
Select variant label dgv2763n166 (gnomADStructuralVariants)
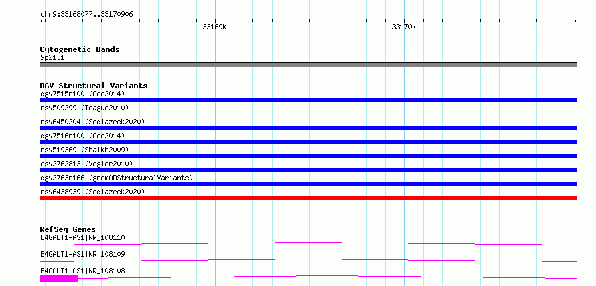[117, 178]
